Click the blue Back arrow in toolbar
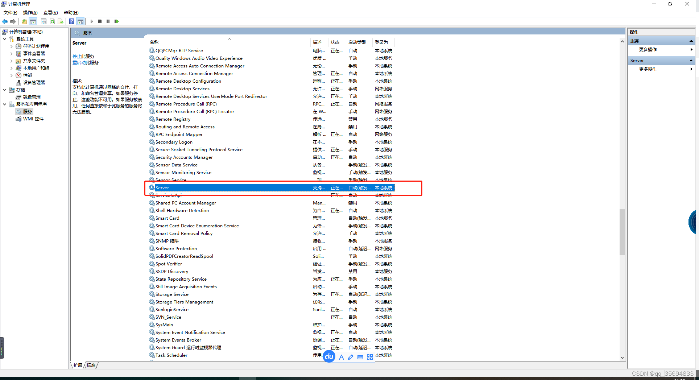The image size is (699, 380). pos(5,21)
